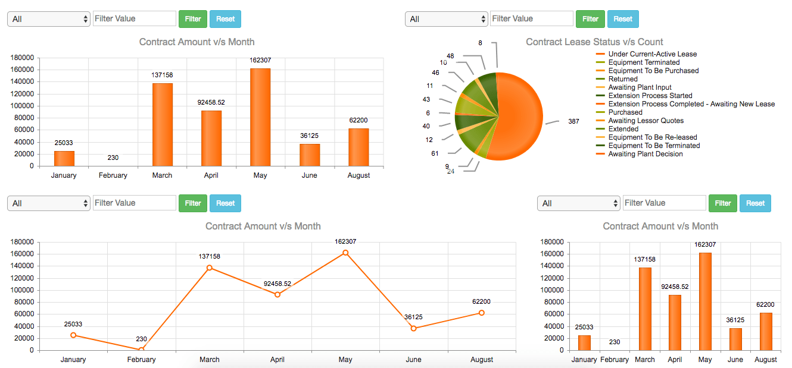792x368 pixels.
Task: Click Filter button above the top-left bar chart
Action: (x=193, y=19)
